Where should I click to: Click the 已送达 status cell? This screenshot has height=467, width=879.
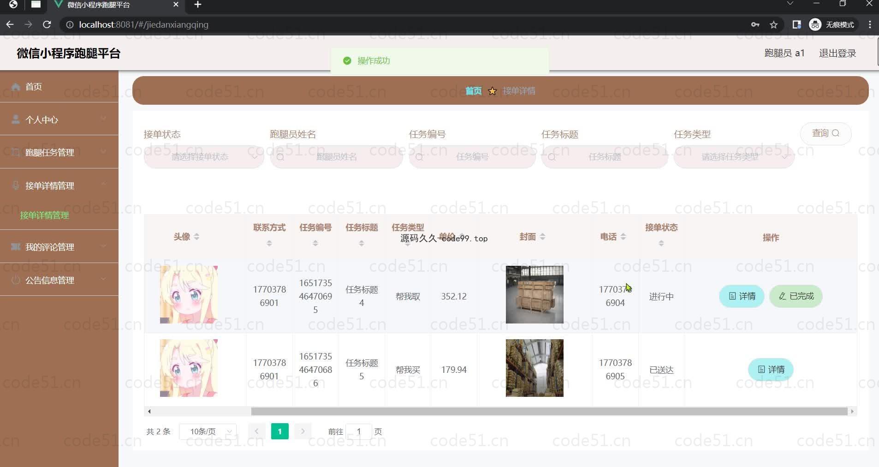coord(661,370)
